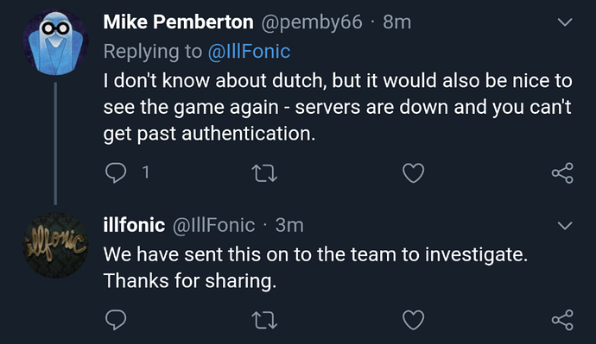Open options chevron on Mike Pemberton's tweet
The width and height of the screenshot is (596, 344).
click(565, 22)
